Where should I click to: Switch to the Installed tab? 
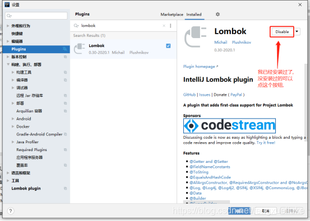pyautogui.click(x=194, y=15)
